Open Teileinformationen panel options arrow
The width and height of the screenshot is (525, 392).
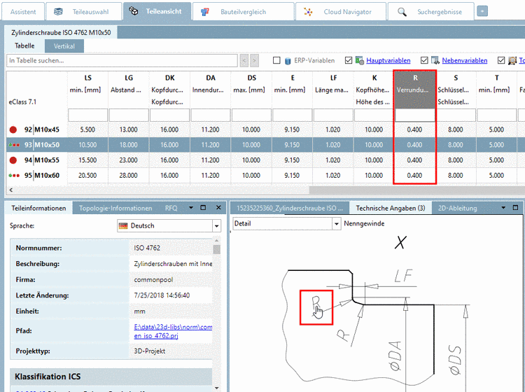(191, 207)
